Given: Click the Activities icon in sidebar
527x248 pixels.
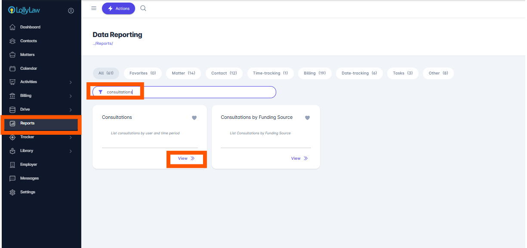Looking at the screenshot, I should coord(12,82).
